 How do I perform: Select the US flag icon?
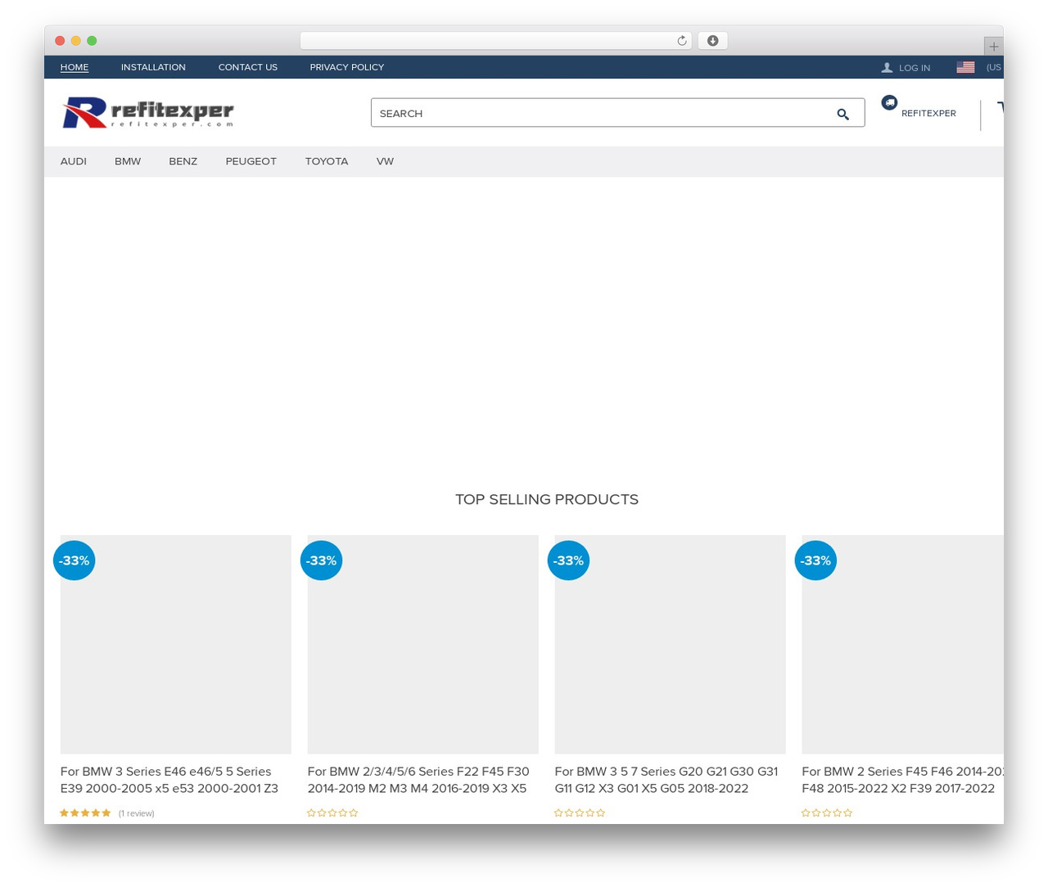click(x=965, y=67)
